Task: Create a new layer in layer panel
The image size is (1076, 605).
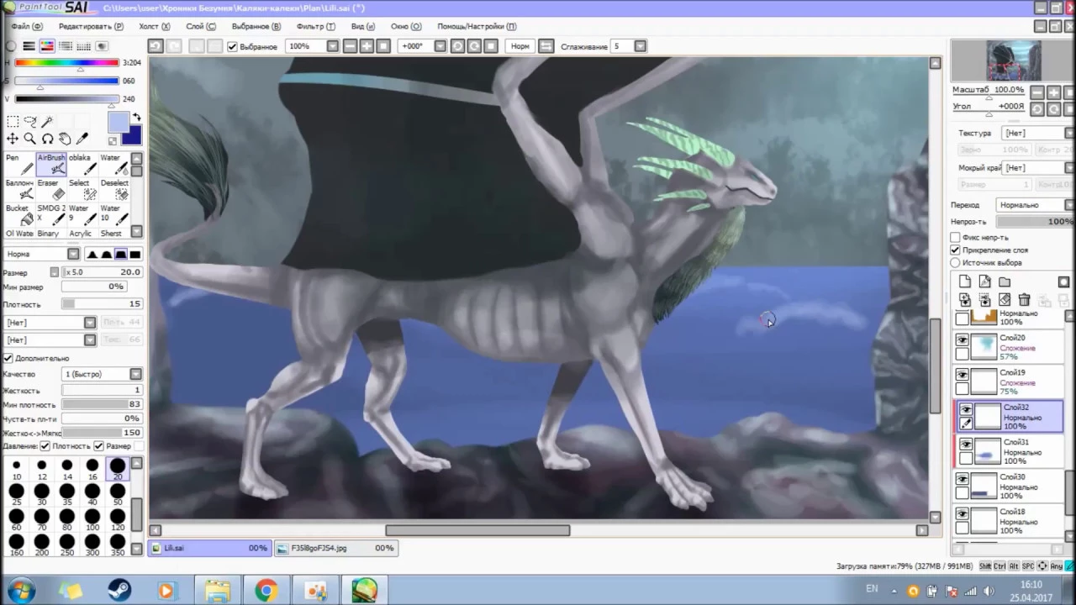Action: (x=965, y=281)
